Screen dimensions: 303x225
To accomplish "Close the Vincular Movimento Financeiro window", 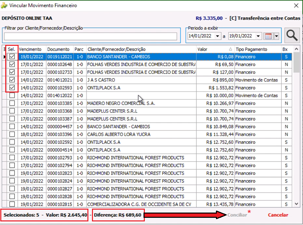I will pyautogui.click(x=296, y=6).
